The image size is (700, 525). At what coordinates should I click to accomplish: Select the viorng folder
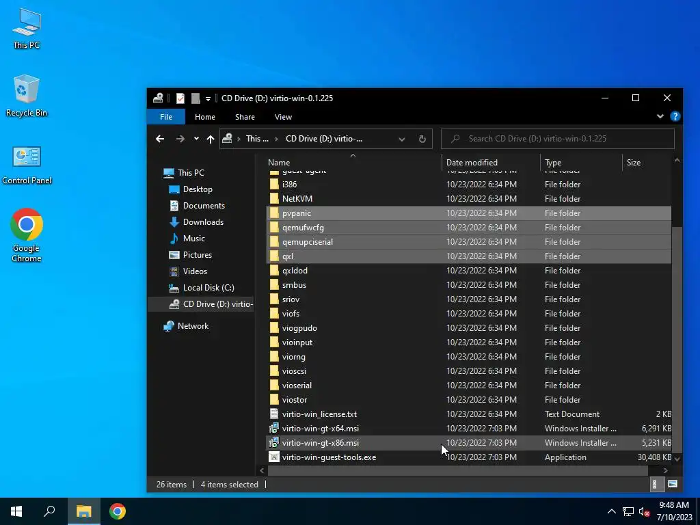coord(469,357)
